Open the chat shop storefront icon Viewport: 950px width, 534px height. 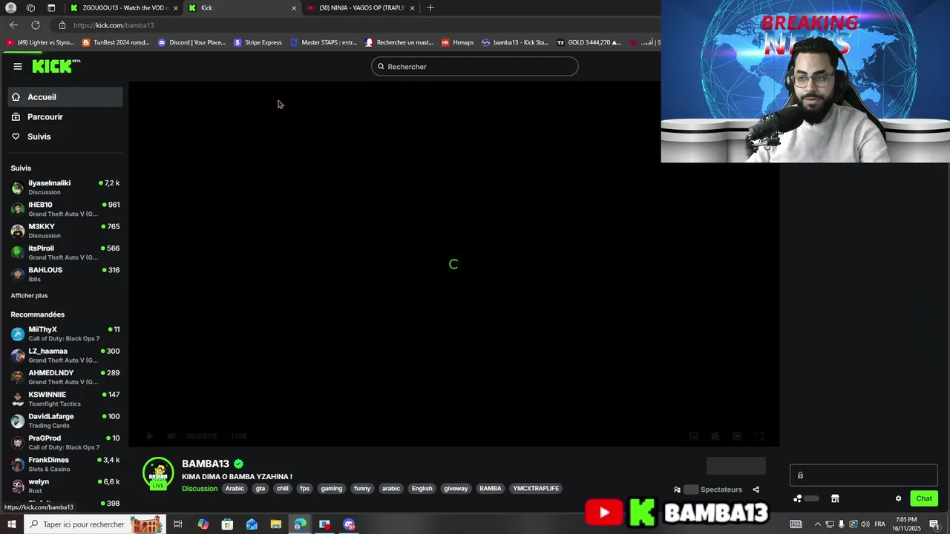(835, 498)
